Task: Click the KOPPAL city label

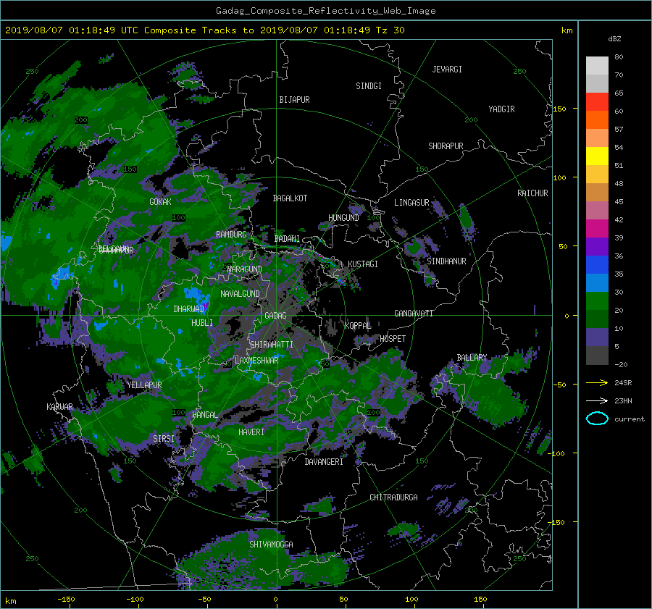Action: pos(358,325)
